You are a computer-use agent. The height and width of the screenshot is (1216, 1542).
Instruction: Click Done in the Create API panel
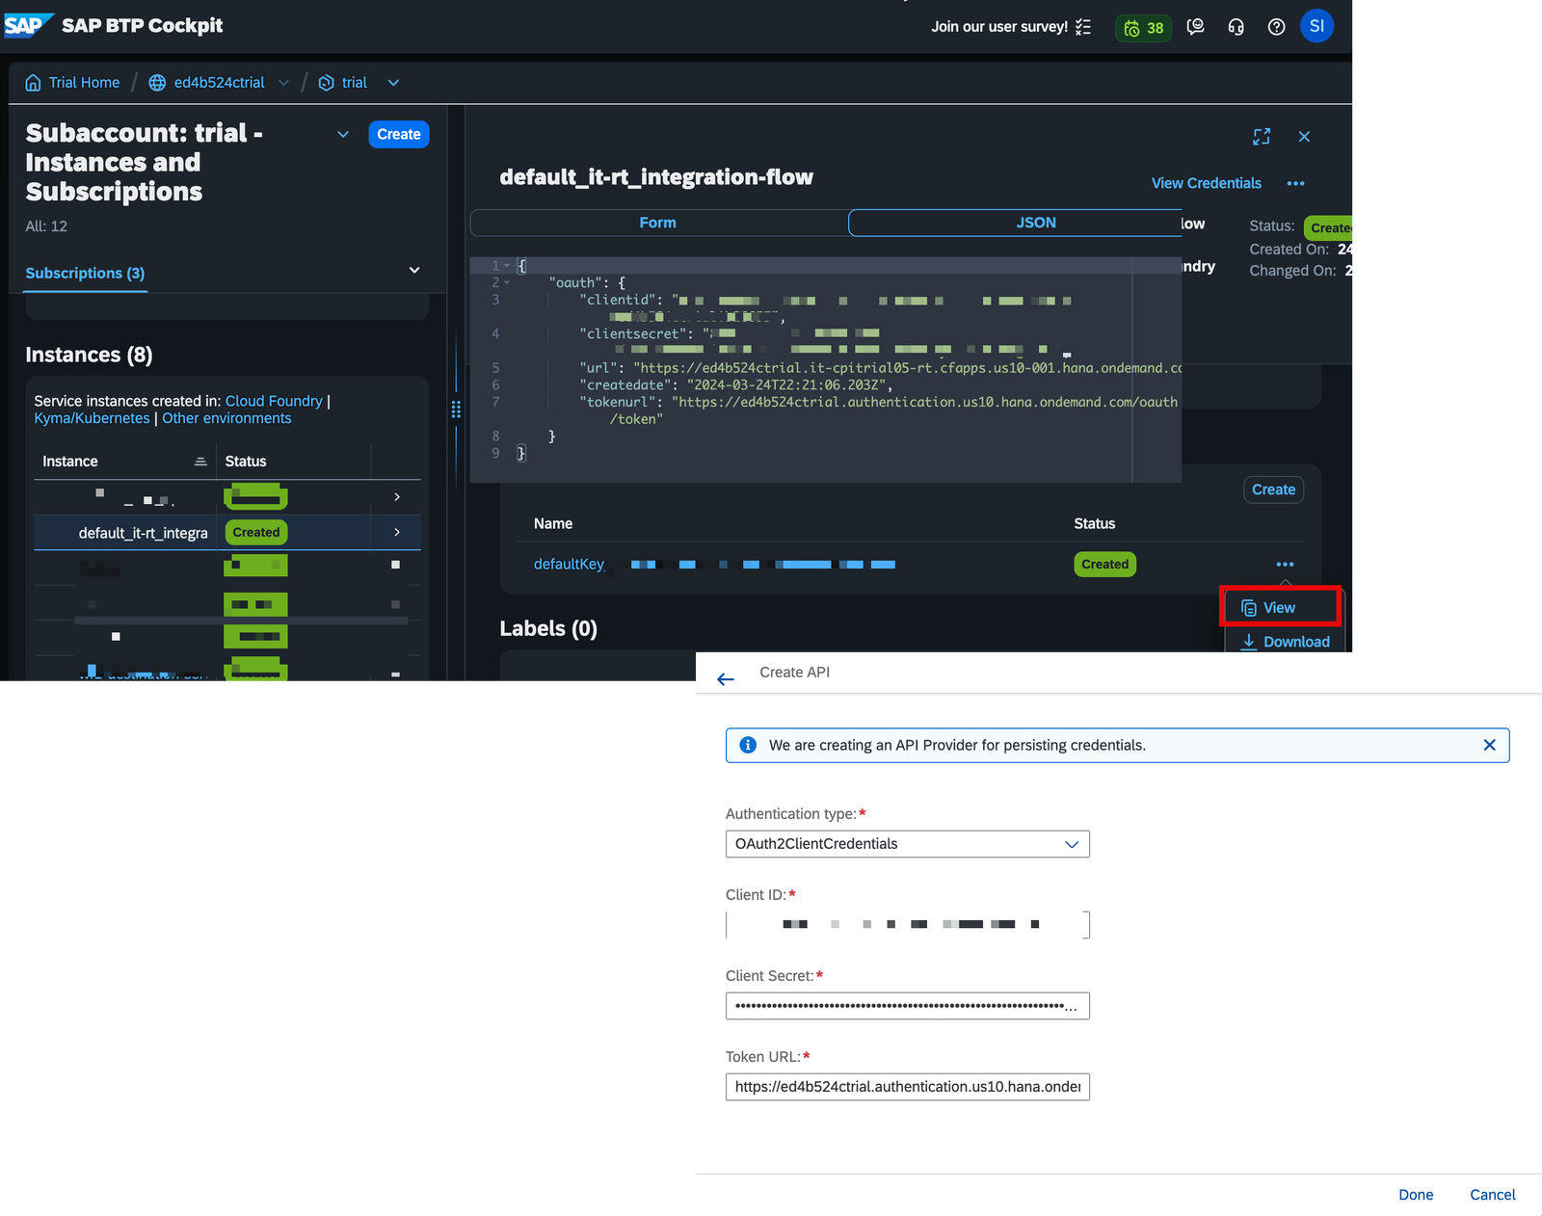click(x=1415, y=1194)
